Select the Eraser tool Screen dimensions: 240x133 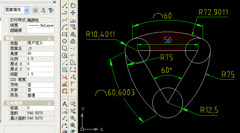click(65, 84)
